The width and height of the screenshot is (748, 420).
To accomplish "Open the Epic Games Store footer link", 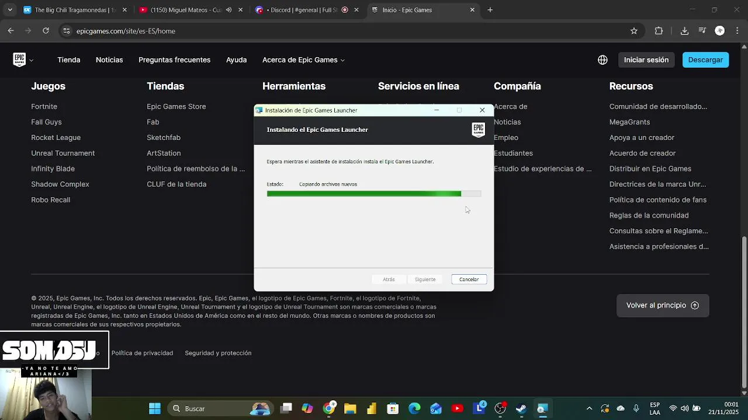I will [x=176, y=107].
